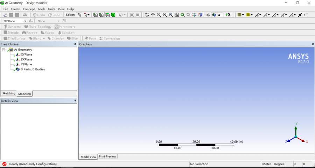
Task: Click the Share Topology button
Action: pos(38,27)
